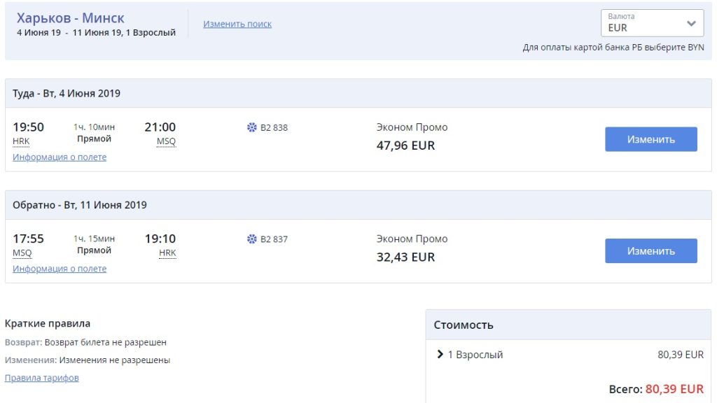Click the dropdown arrow in the currency box
This screenshot has width=717, height=403.
click(691, 23)
